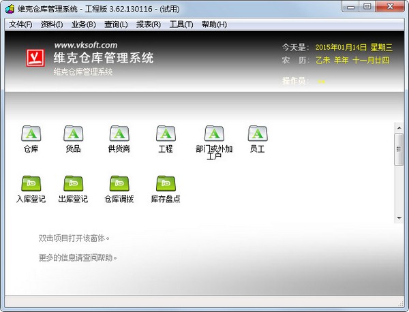The width and height of the screenshot is (409, 312).
Task: Click the red vksoft logo icon
Action: (35, 58)
